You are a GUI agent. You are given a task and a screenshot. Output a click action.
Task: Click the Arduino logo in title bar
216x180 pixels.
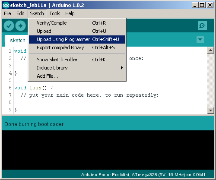[x=6, y=5]
